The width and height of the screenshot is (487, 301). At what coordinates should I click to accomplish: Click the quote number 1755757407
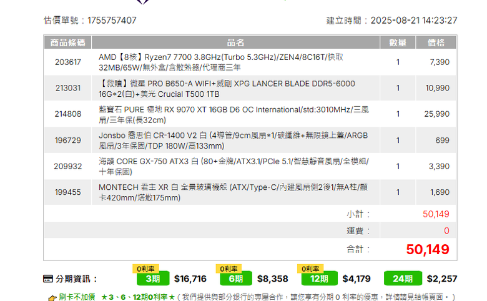point(112,21)
